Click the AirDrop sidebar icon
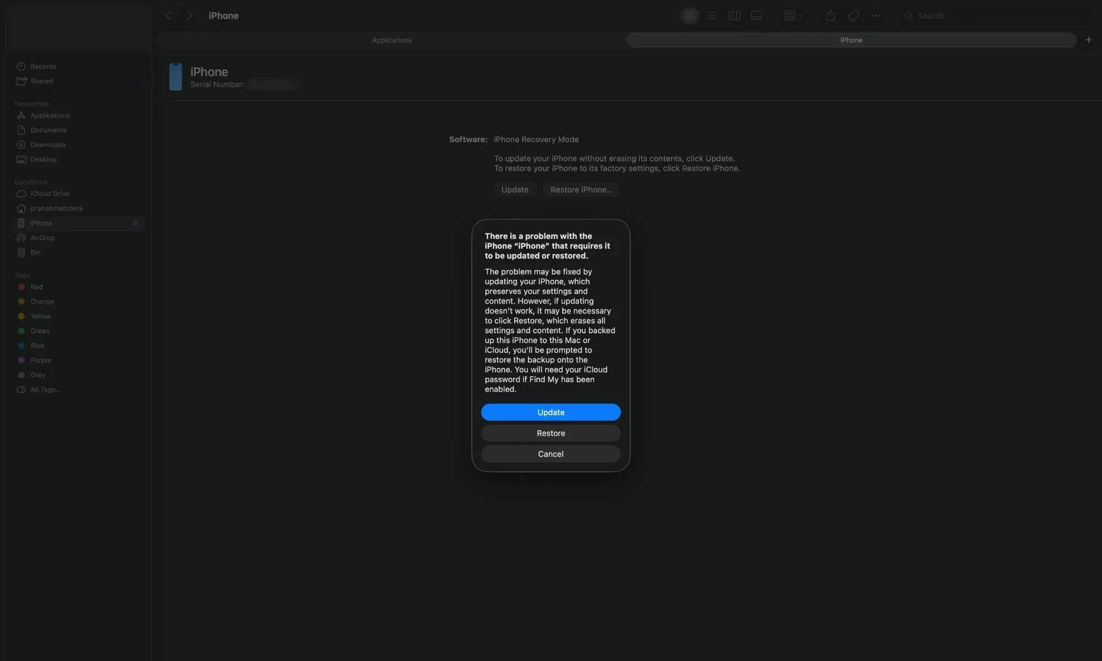The height and width of the screenshot is (661, 1102). pos(21,237)
